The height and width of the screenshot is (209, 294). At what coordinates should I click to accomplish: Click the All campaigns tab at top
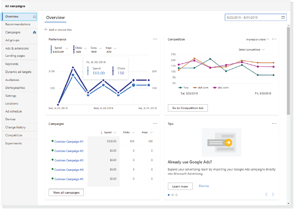pyautogui.click(x=15, y=6)
